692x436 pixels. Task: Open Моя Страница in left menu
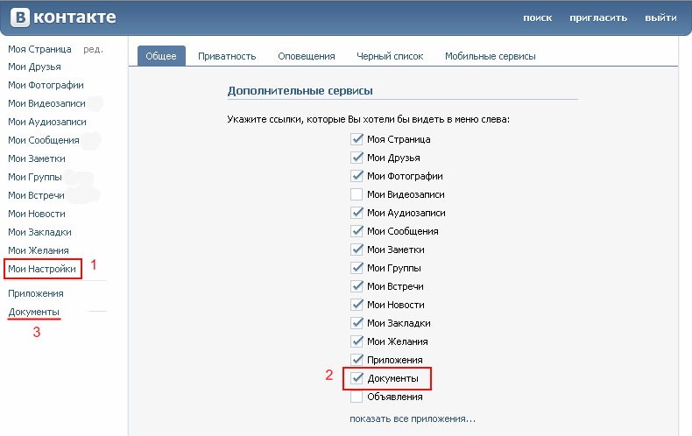39,49
